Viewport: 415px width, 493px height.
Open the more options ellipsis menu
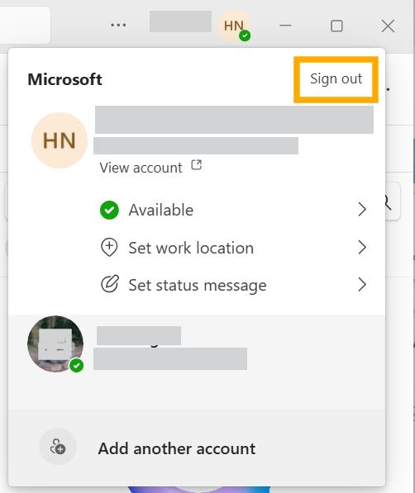(x=118, y=25)
